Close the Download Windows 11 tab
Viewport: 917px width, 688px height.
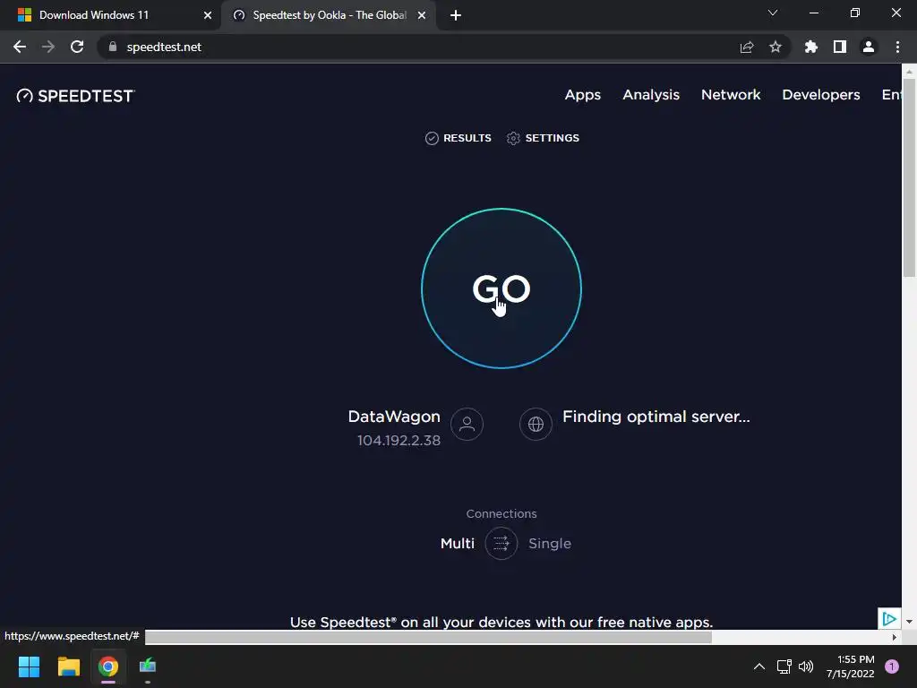tap(208, 15)
